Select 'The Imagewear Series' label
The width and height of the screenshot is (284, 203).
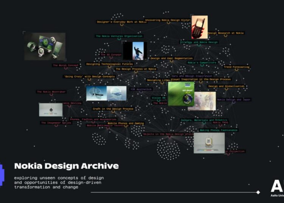click(56, 123)
